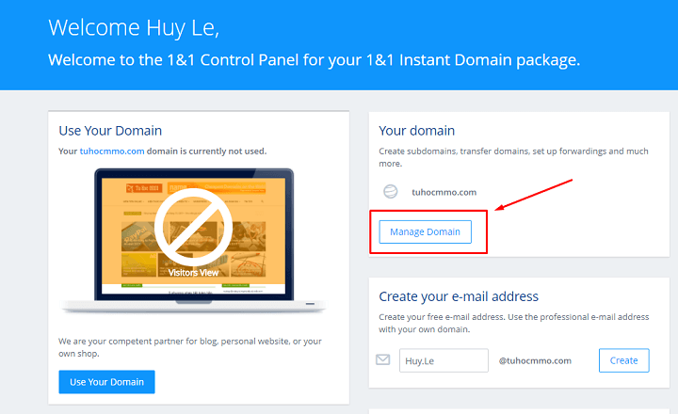Click the blue Use Your Domain button
This screenshot has height=414, width=678.
point(106,382)
